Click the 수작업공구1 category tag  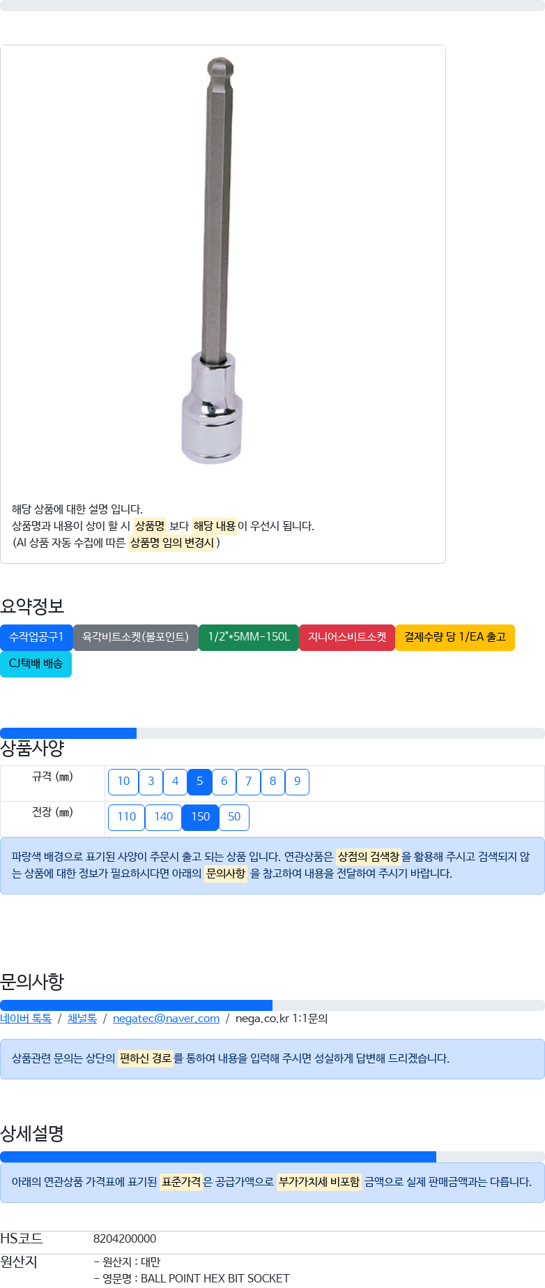pos(36,637)
